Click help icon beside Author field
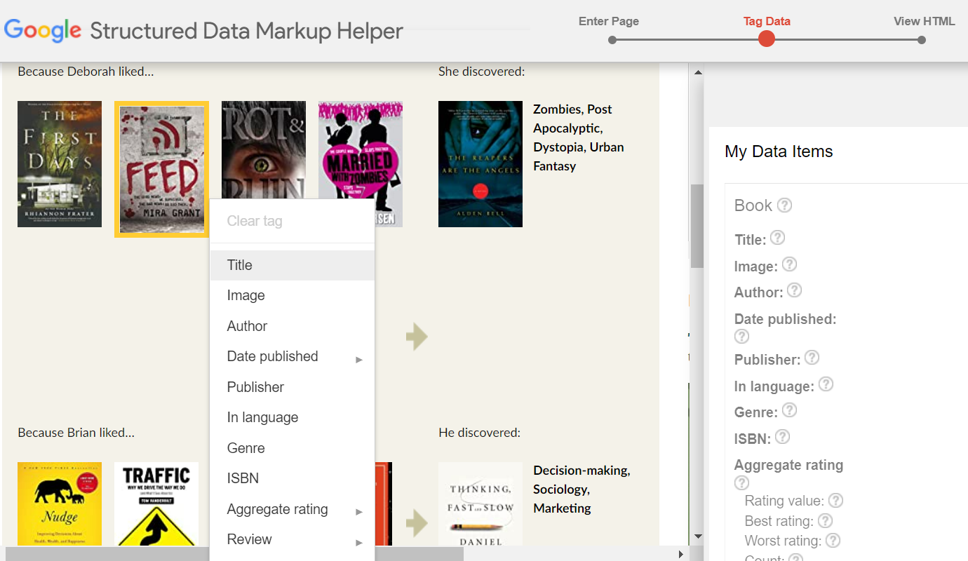 [794, 290]
